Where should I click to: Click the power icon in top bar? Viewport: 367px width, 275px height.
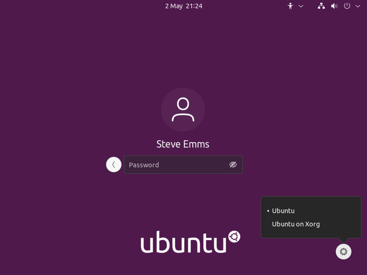347,6
